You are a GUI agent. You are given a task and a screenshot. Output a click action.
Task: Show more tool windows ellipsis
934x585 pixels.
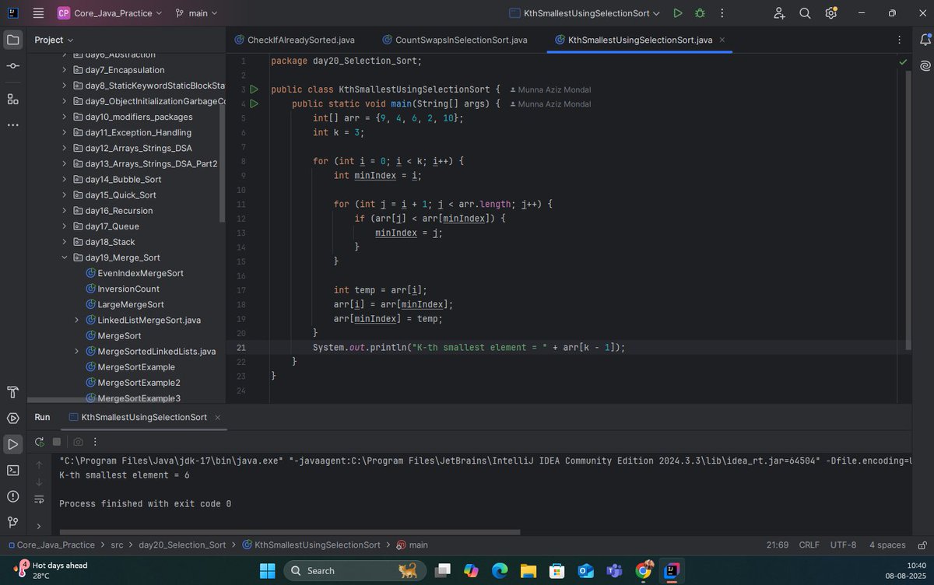tap(12, 125)
